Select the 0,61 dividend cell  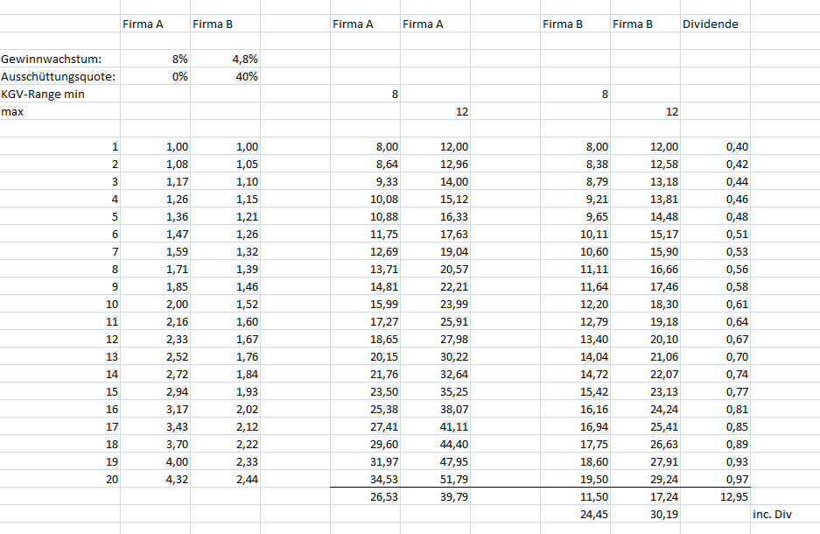coord(715,304)
